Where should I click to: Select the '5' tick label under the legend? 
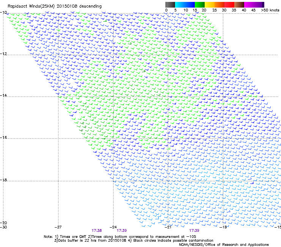click(x=175, y=10)
